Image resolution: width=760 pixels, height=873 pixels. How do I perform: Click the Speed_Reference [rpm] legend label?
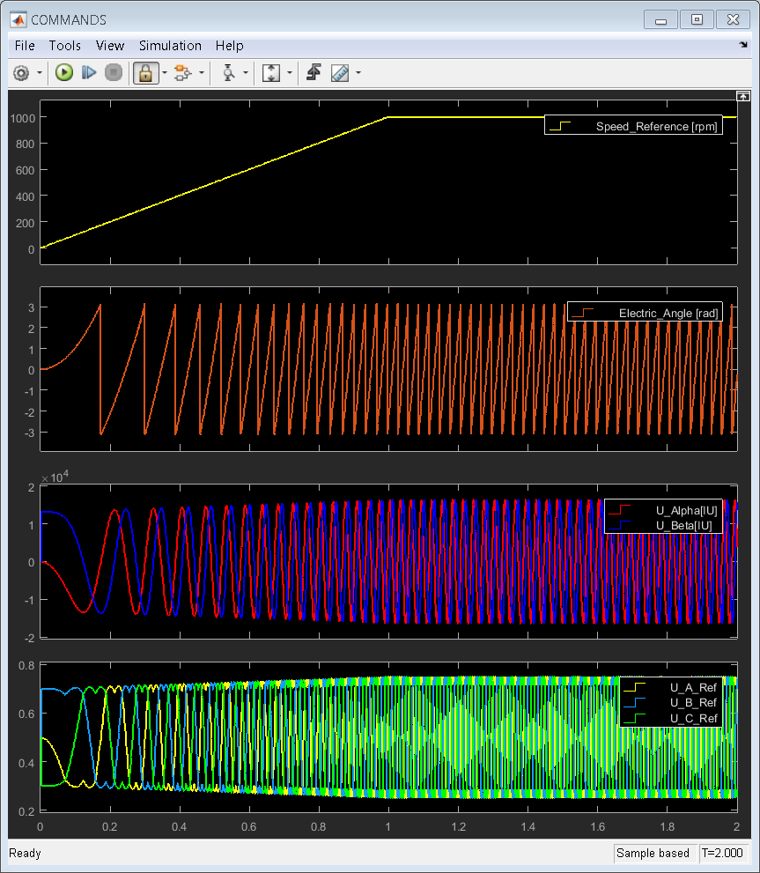click(x=656, y=127)
